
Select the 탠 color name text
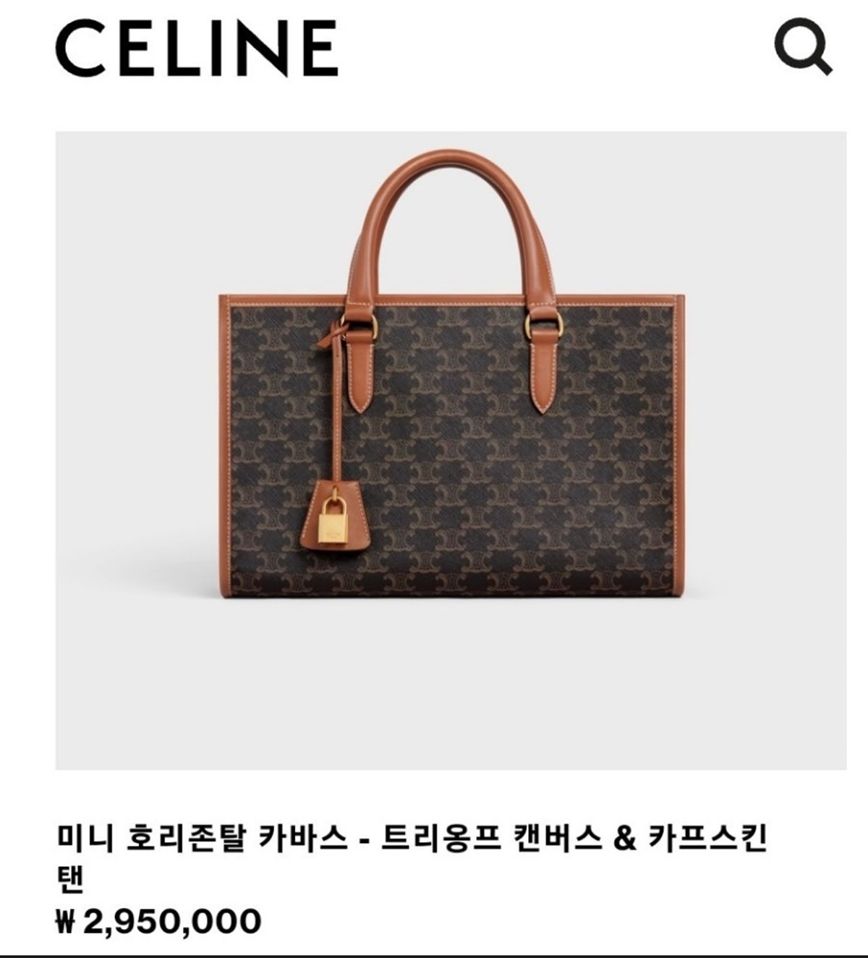[x=70, y=878]
